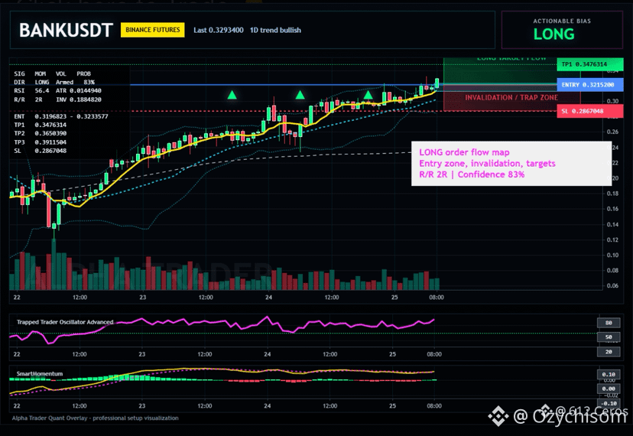Click the SmartMomentum -0.10 scale label
Screen dimensions: 633x436
[x=609, y=403]
